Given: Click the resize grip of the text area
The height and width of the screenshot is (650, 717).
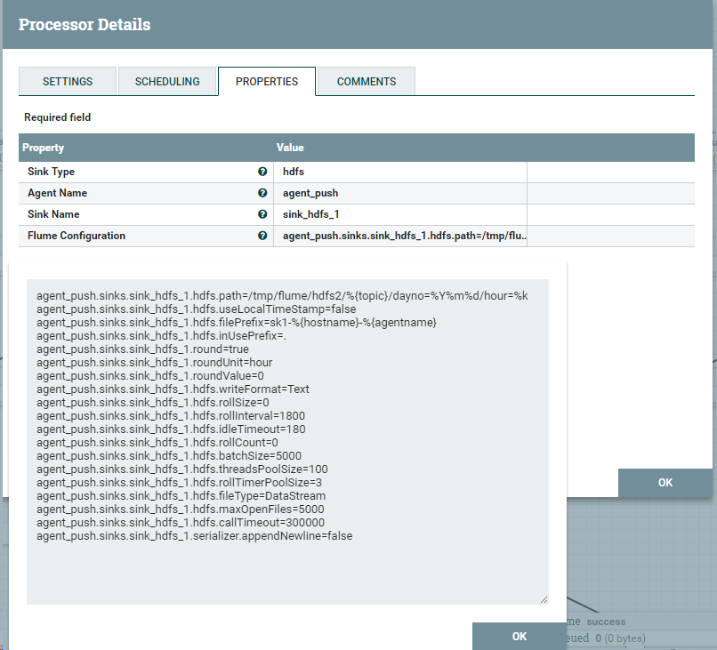Looking at the screenshot, I should (x=544, y=599).
